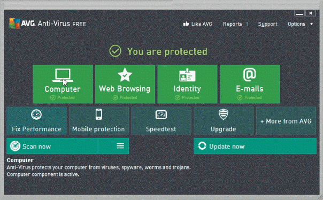Click the 'You are protected' status text

click(167, 51)
